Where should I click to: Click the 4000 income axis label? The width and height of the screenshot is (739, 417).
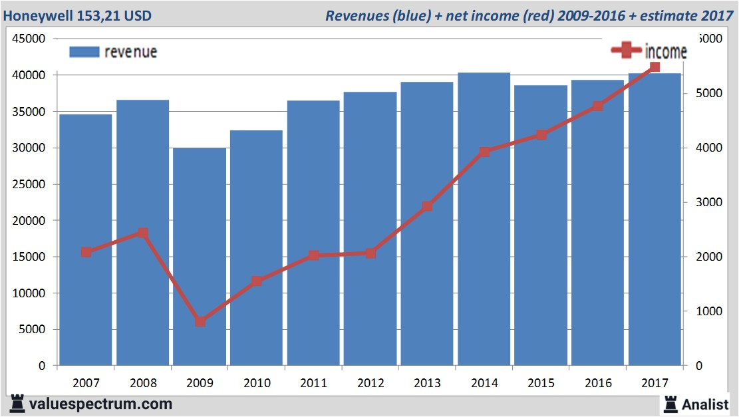[709, 148]
